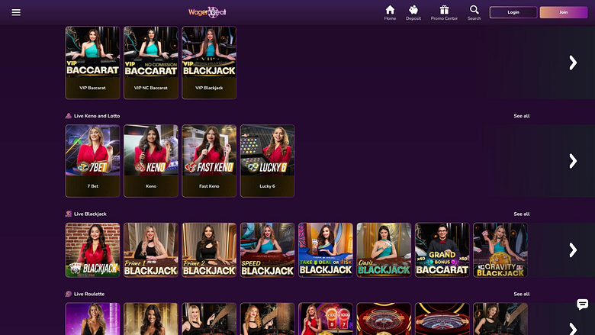Launch the Lucky 6 game
This screenshot has height=335, width=595.
(x=267, y=161)
